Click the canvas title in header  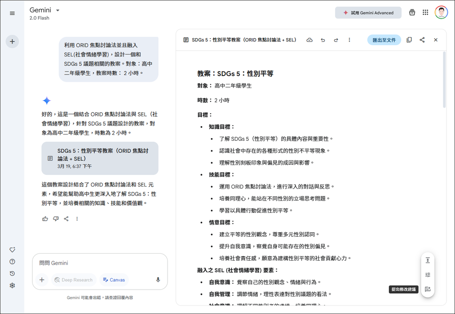coord(244,40)
